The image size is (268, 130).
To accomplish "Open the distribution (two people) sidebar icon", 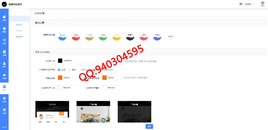I will pyautogui.click(x=4, y=76).
